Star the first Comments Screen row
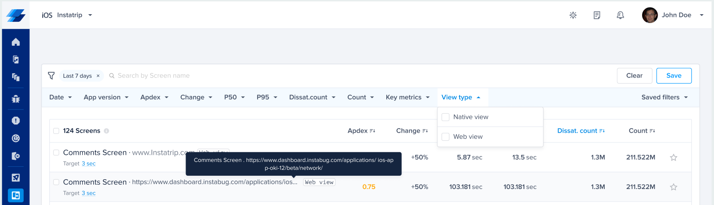Viewport: 714px width, 205px height. 674,158
